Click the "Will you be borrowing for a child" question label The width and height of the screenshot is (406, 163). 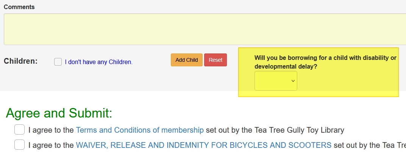tap(325, 62)
